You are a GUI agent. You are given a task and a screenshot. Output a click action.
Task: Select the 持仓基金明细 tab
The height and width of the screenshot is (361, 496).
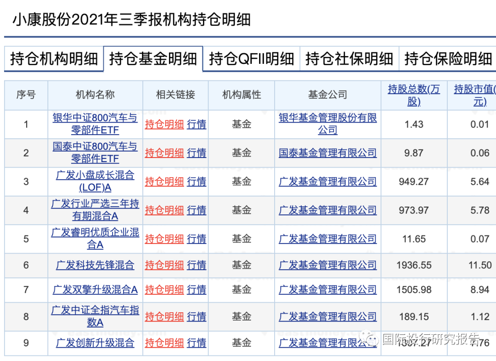pos(153,59)
